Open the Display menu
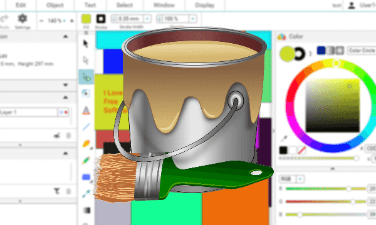The image size is (376, 225). point(204,5)
